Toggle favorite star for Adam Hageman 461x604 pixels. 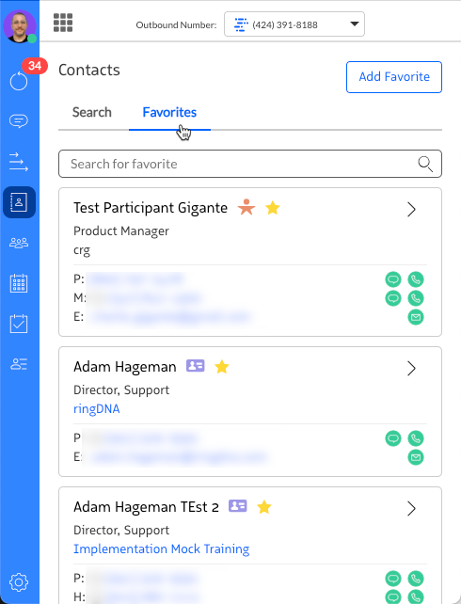[x=222, y=367]
